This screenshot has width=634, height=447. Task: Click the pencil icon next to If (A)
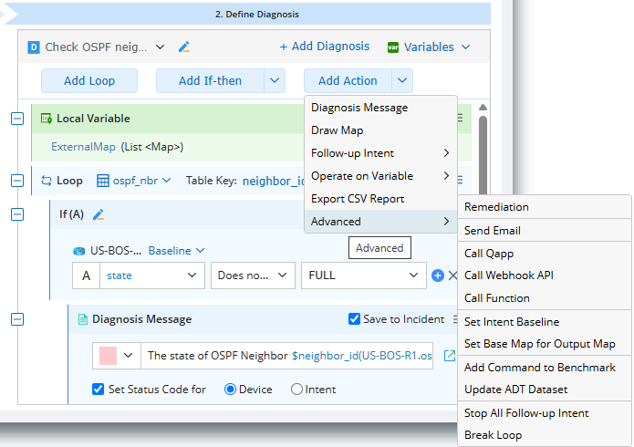(99, 214)
